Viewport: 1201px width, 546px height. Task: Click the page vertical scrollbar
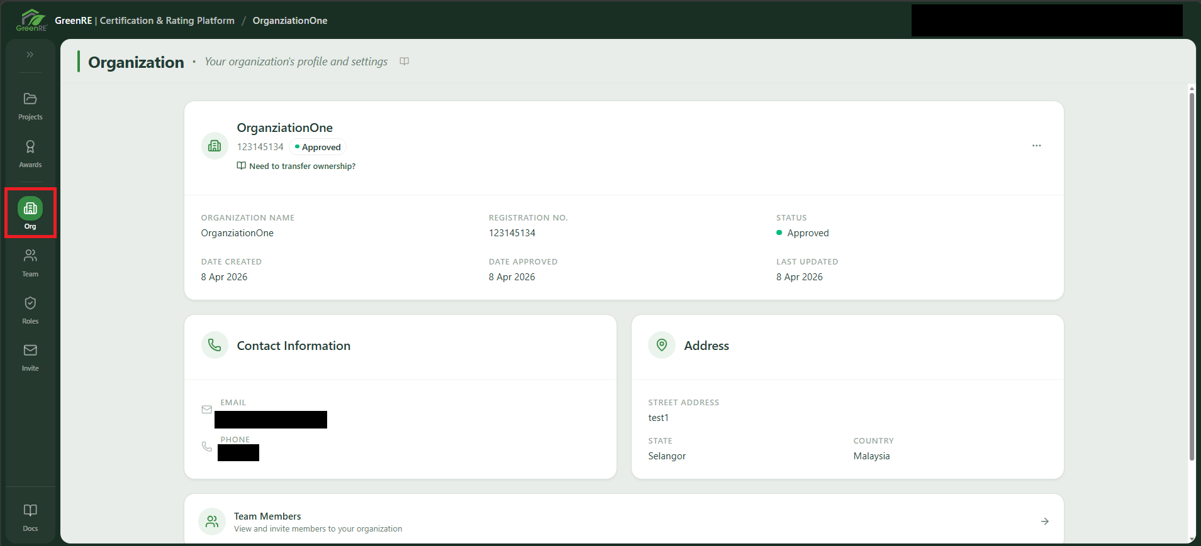(1192, 276)
